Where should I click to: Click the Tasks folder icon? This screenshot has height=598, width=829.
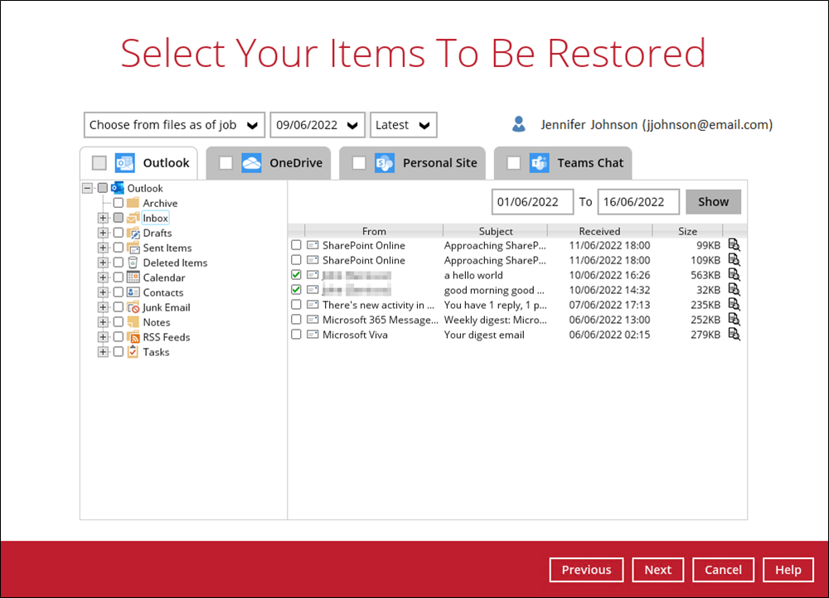pyautogui.click(x=133, y=352)
